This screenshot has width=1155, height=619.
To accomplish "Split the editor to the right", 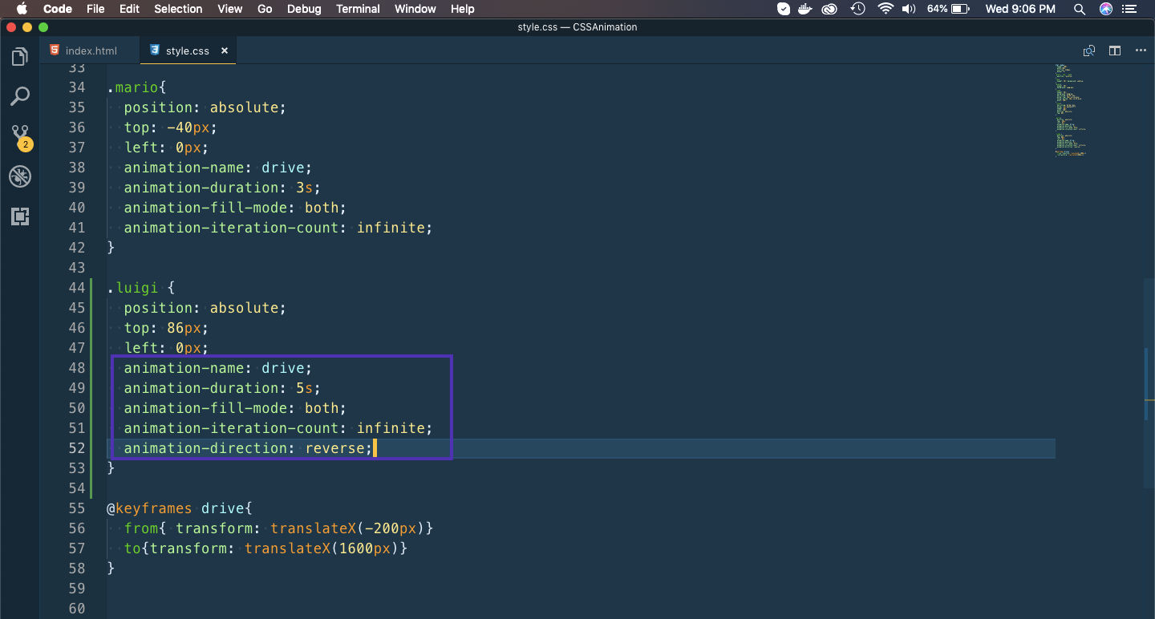I will (x=1115, y=51).
